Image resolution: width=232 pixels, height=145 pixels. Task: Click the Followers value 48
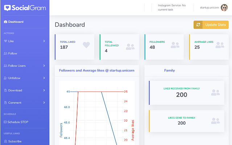coord(152,47)
